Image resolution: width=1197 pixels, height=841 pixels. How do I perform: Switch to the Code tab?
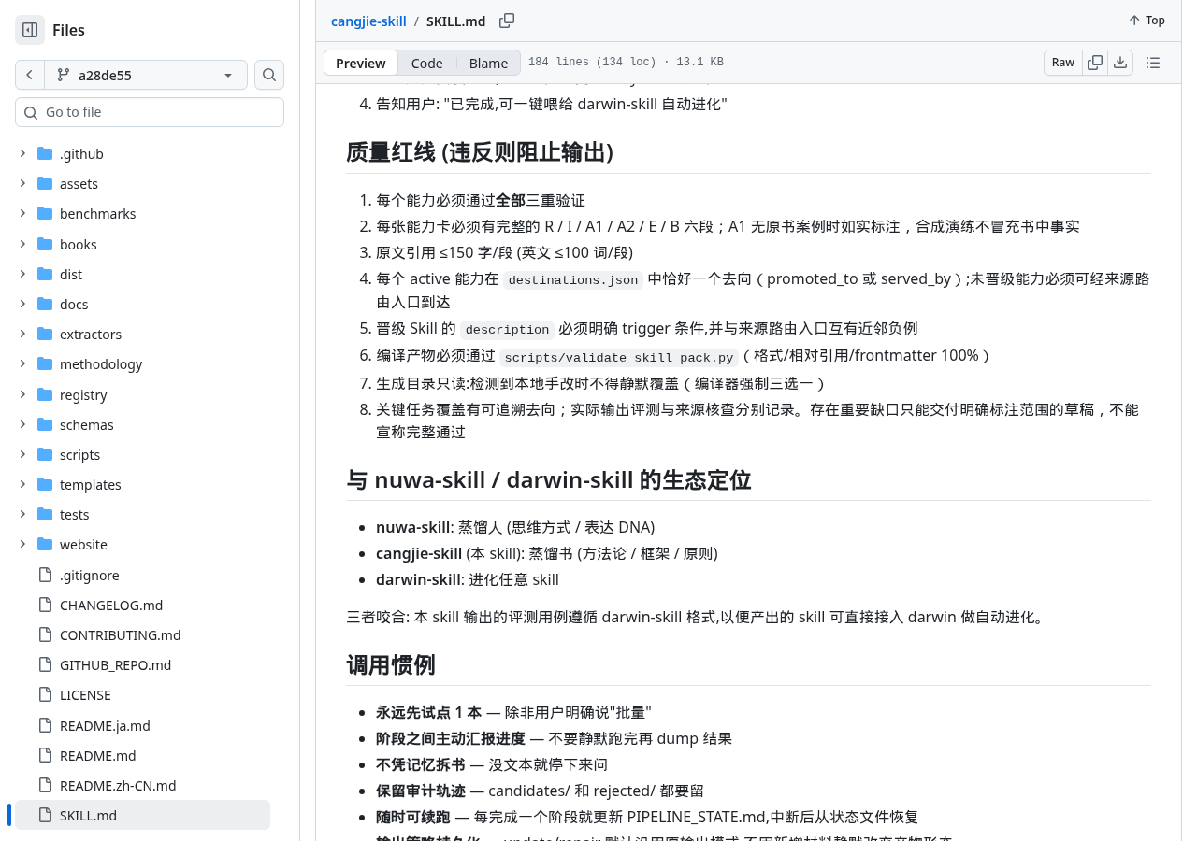pos(426,63)
